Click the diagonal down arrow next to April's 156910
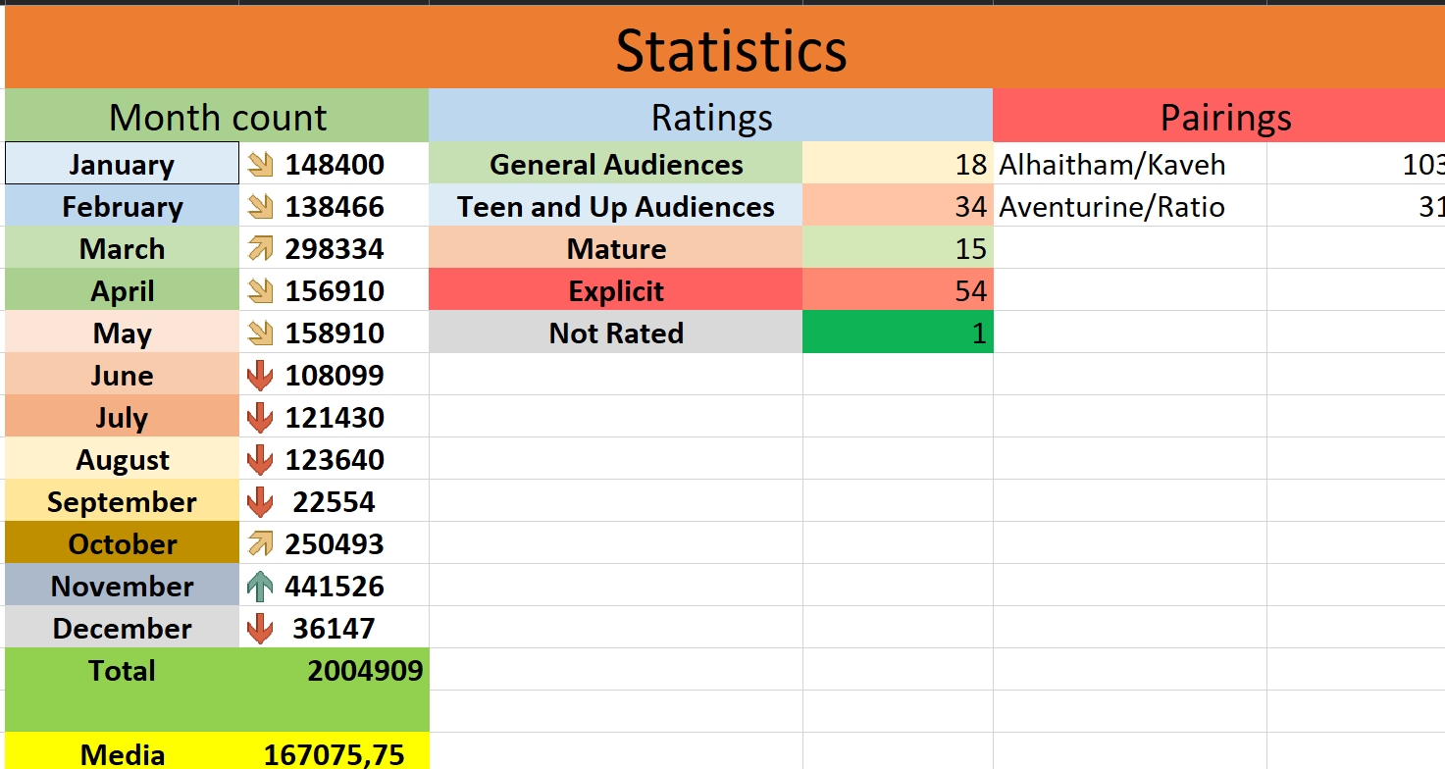Viewport: 1445px width, 769px height. pyautogui.click(x=260, y=291)
